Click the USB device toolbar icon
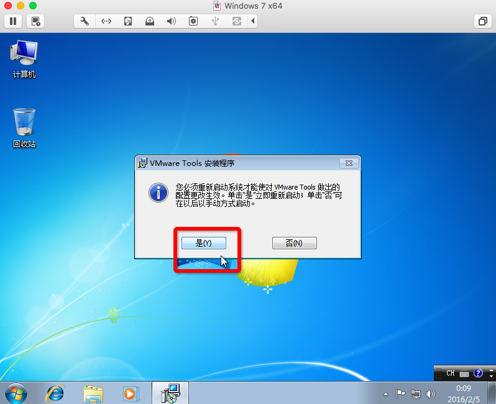This screenshot has width=496, height=404. click(x=215, y=21)
